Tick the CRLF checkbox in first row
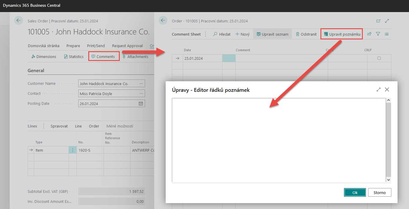409x209 pixels. tap(379, 58)
